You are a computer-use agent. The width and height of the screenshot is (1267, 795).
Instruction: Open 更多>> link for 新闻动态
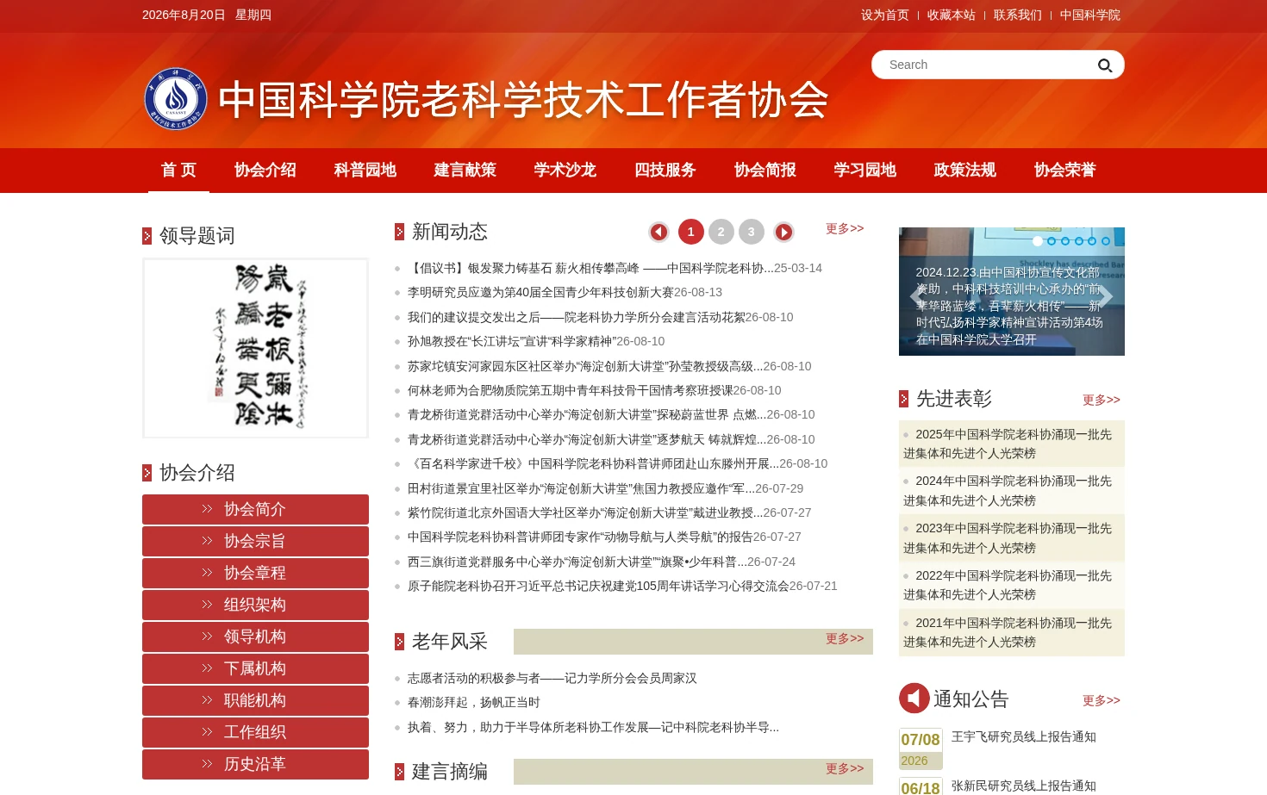click(x=845, y=228)
